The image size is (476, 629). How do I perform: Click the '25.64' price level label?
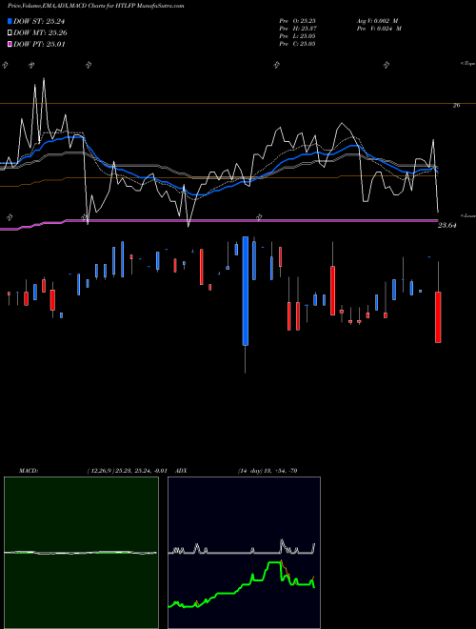[447, 226]
